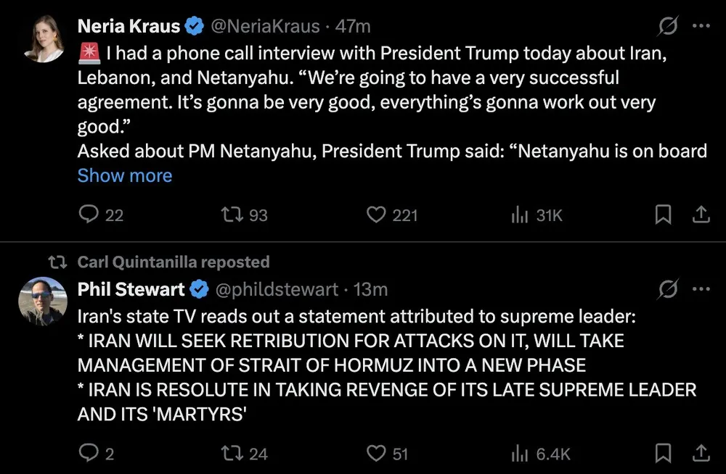
Task: Open Grok icon on Neria Kraus's post
Action: point(667,27)
